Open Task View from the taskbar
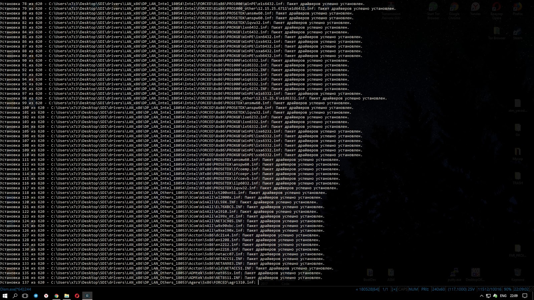This screenshot has height=300, width=534. click(25, 296)
